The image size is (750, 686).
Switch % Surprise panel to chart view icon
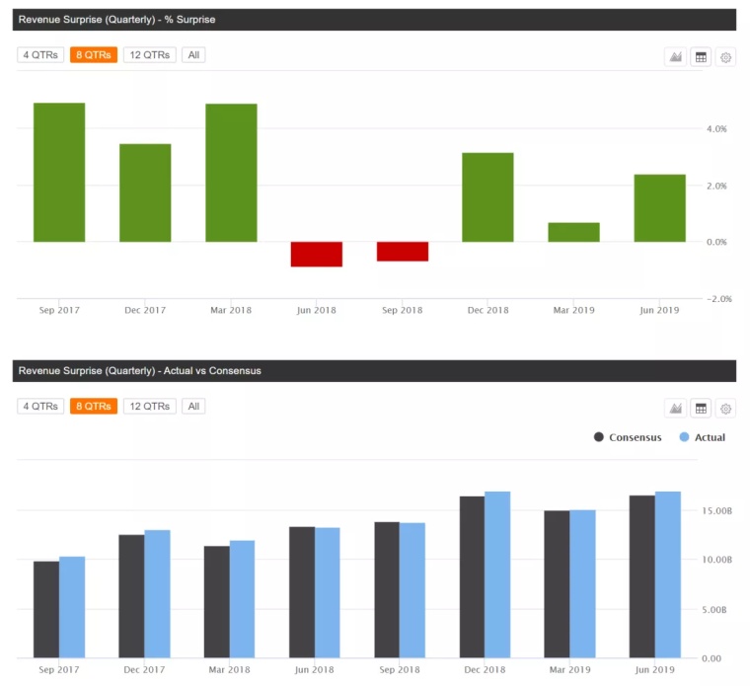pyautogui.click(x=675, y=57)
